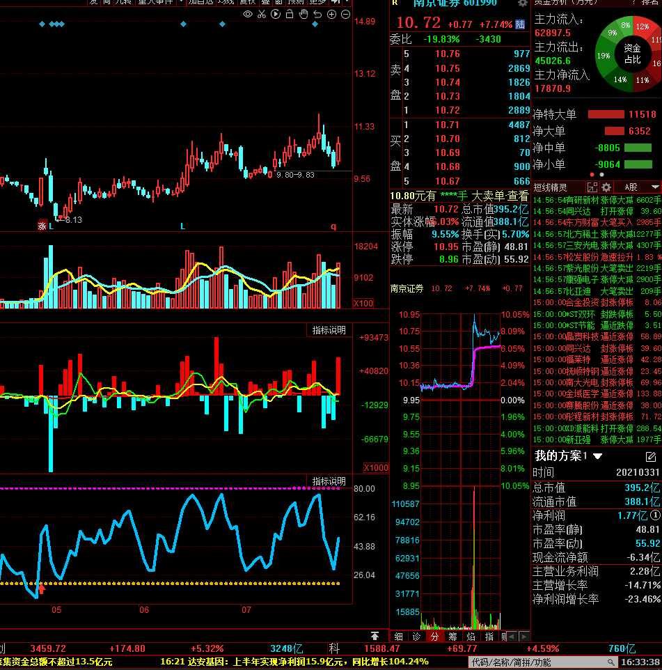Image resolution: width=662 pixels, height=670 pixels.
Task: Switch to the 诊 tab
Action: pos(417,637)
